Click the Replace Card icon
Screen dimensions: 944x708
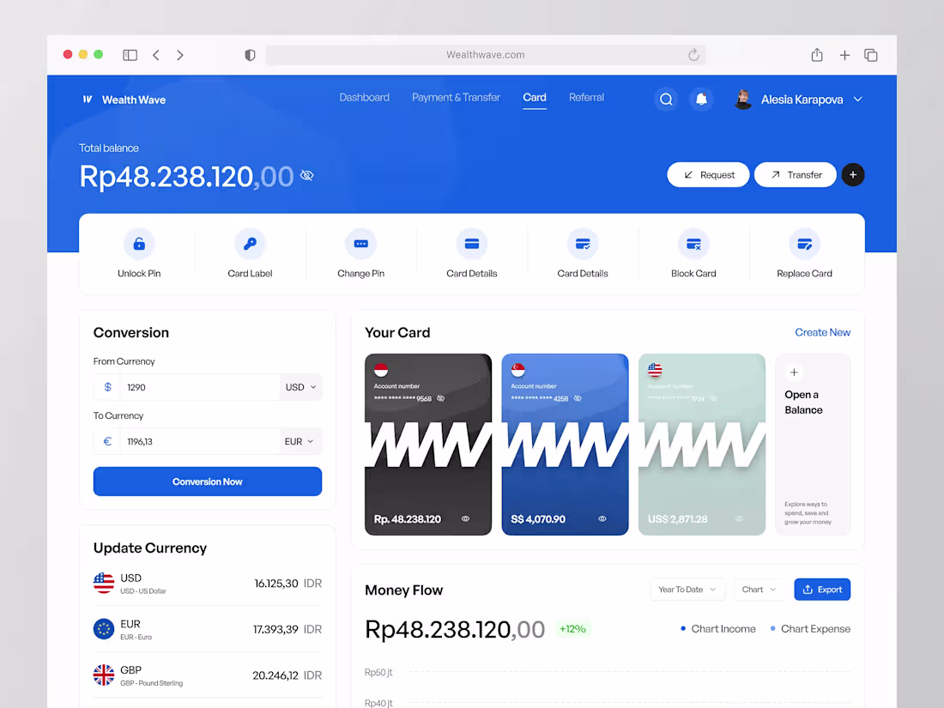click(804, 244)
